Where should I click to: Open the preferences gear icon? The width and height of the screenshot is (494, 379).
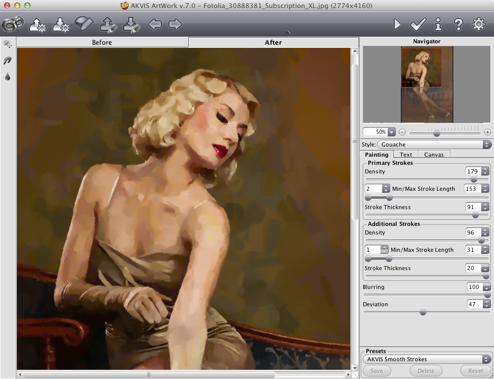(478, 24)
